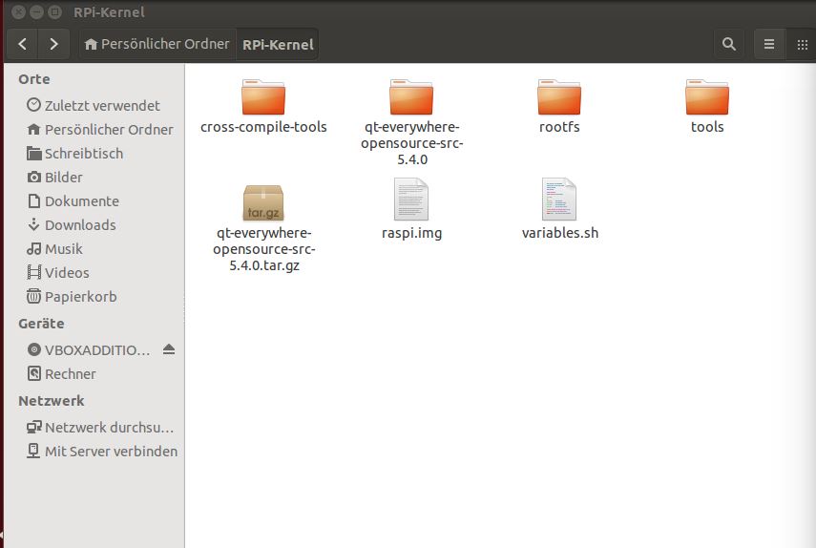Select the variables.sh script icon
Viewport: 816px width, 548px height.
559,200
